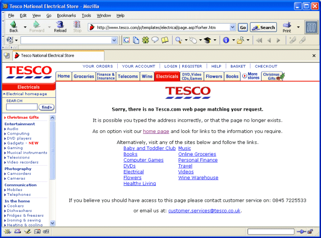The height and width of the screenshot is (238, 321).
Task: Click the highlighter pen toolbar icon
Action: (293, 40)
